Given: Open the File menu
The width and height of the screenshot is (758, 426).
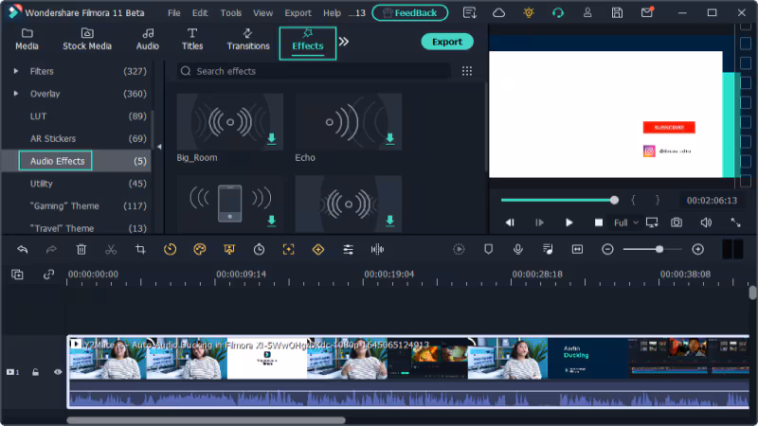Looking at the screenshot, I should coord(174,13).
